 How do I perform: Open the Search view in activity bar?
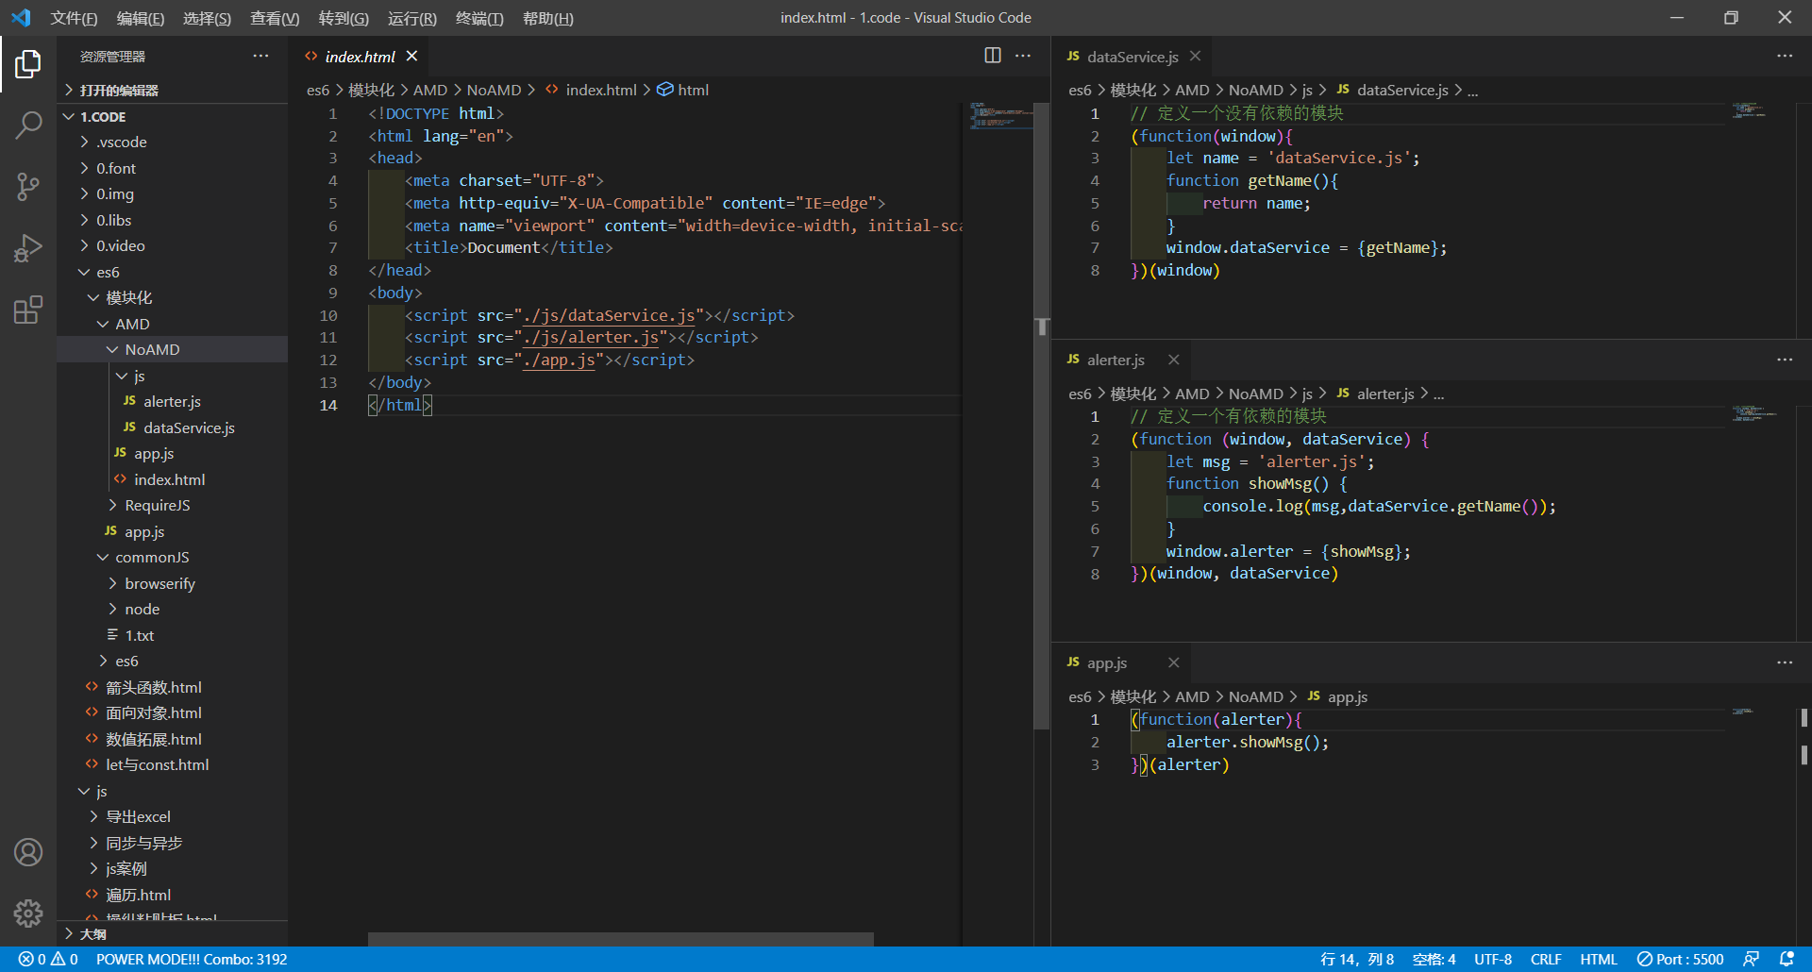[x=28, y=125]
